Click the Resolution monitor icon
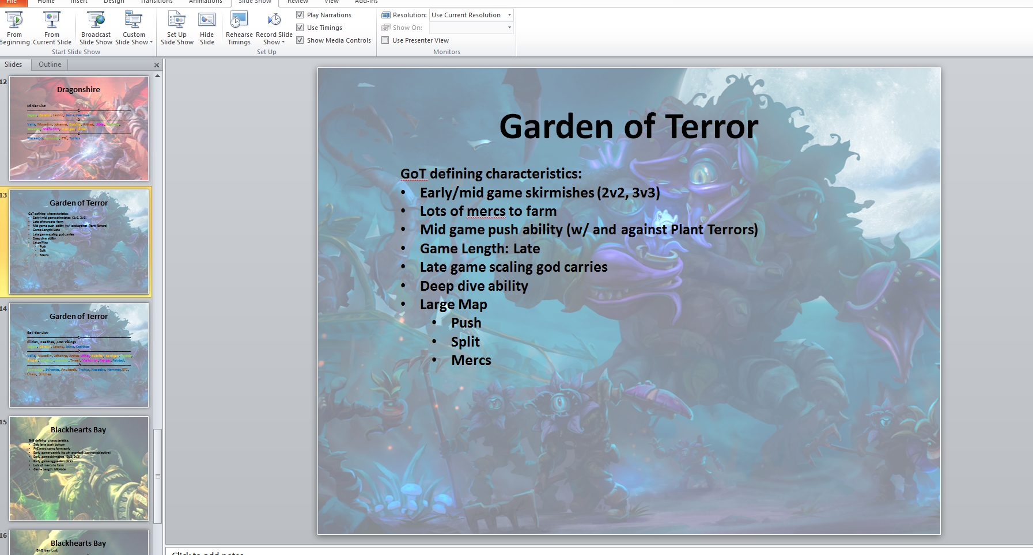The image size is (1033, 555). point(386,15)
